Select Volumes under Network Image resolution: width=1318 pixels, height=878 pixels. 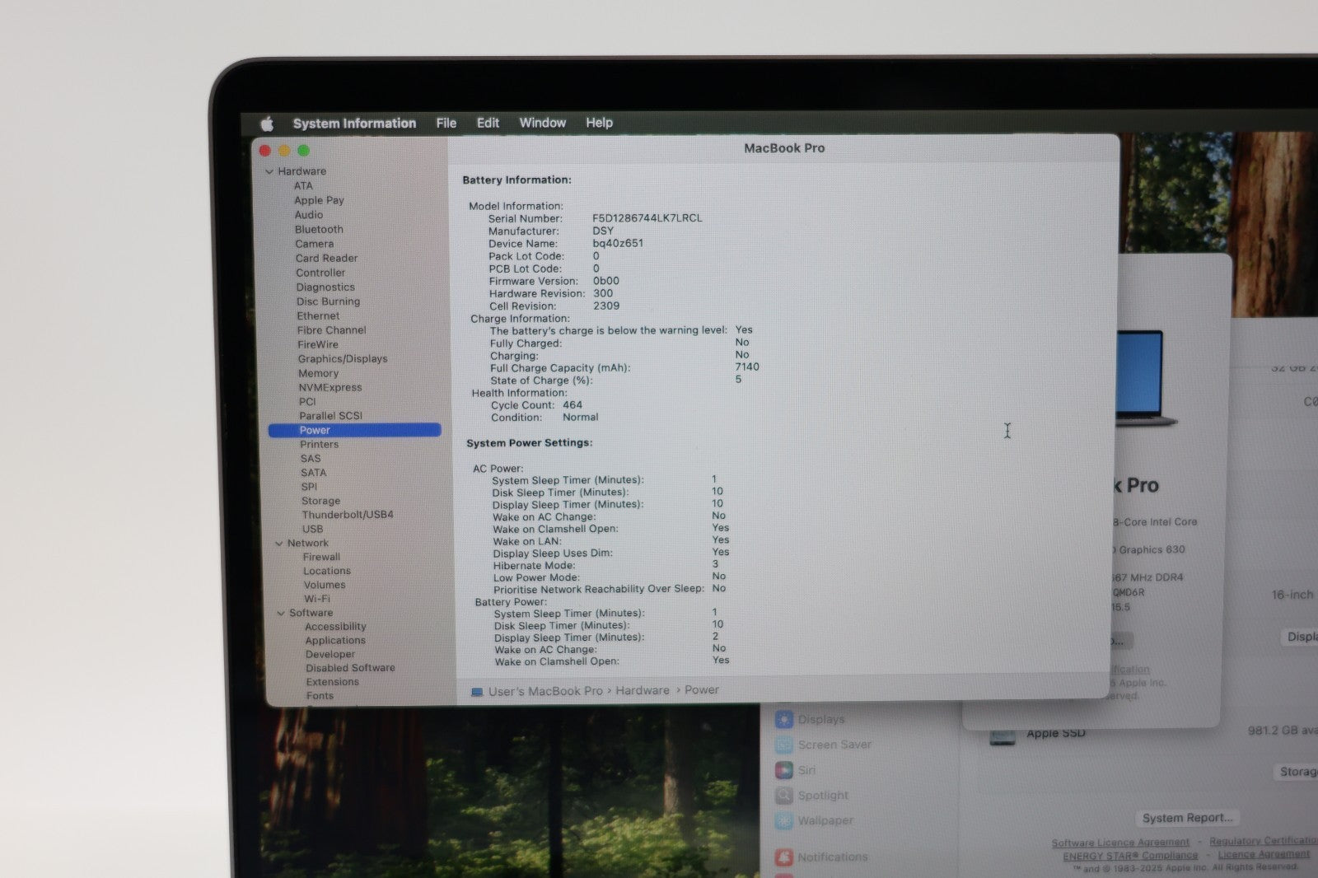click(325, 586)
